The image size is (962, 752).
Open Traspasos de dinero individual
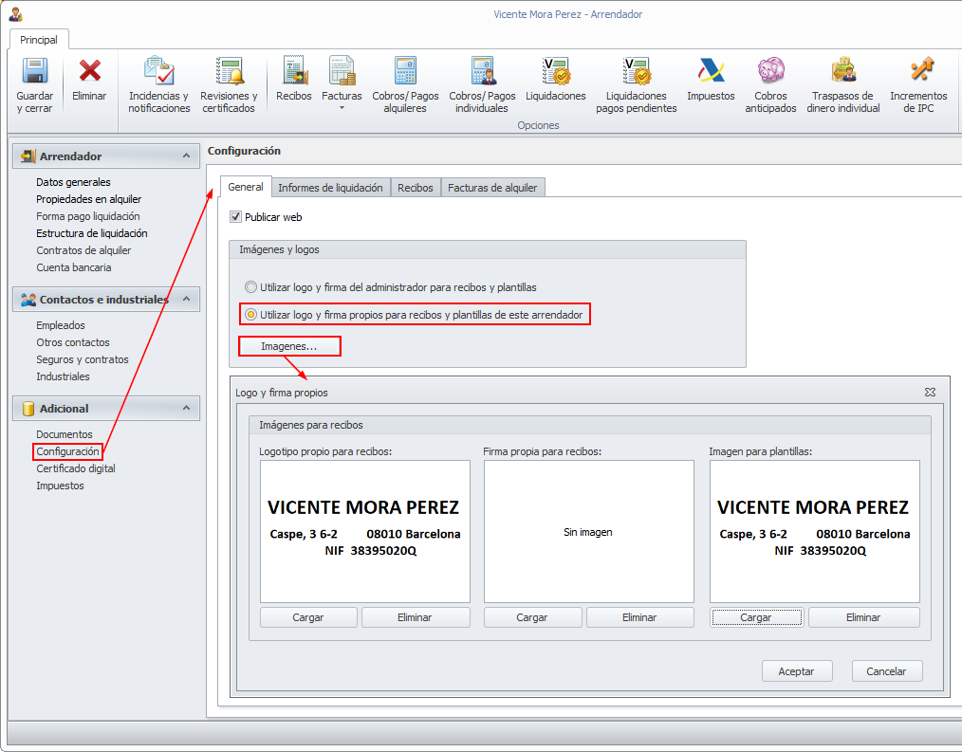click(x=843, y=70)
